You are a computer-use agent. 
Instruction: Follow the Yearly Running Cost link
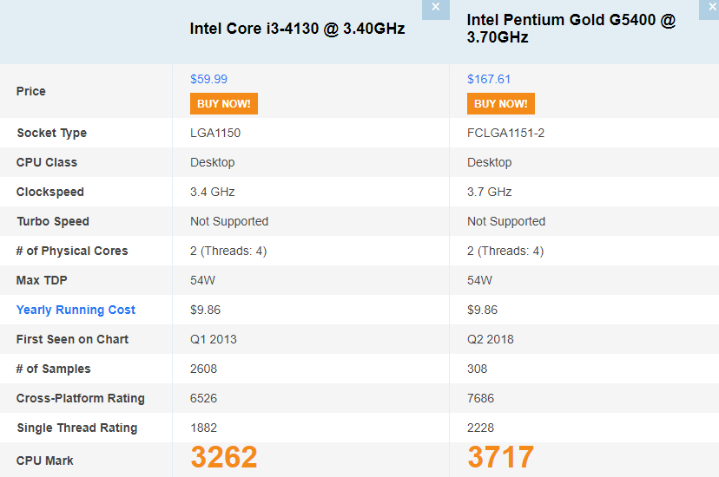tap(76, 310)
